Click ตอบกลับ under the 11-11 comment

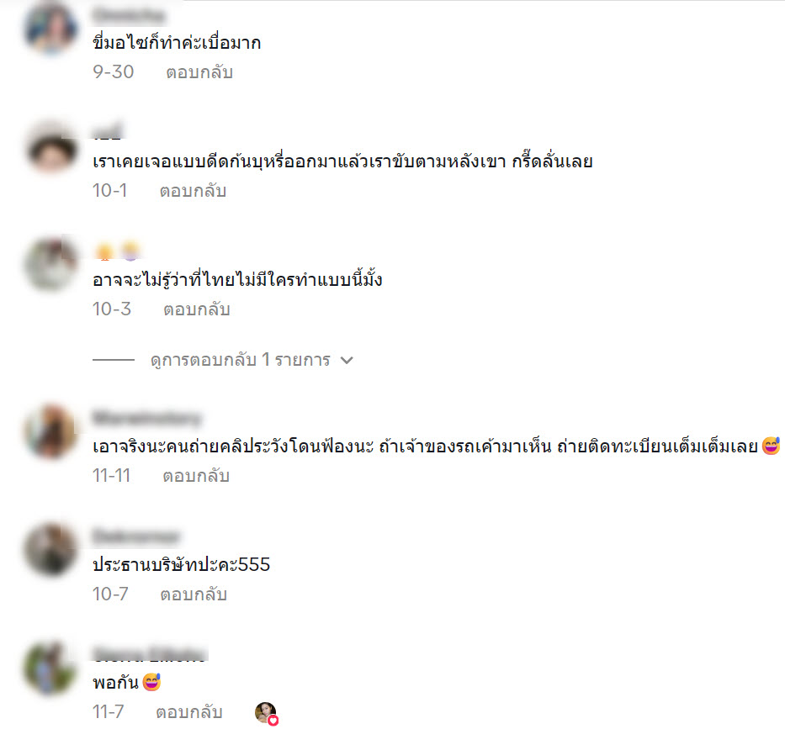(x=196, y=475)
